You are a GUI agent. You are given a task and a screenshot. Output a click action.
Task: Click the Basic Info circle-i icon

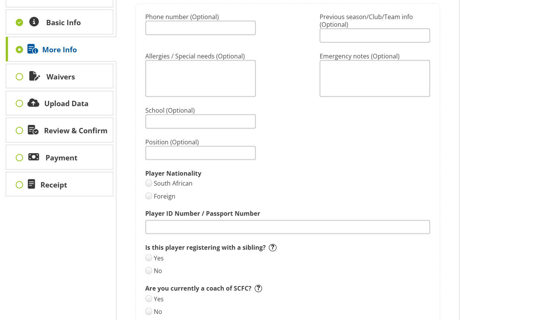(34, 22)
